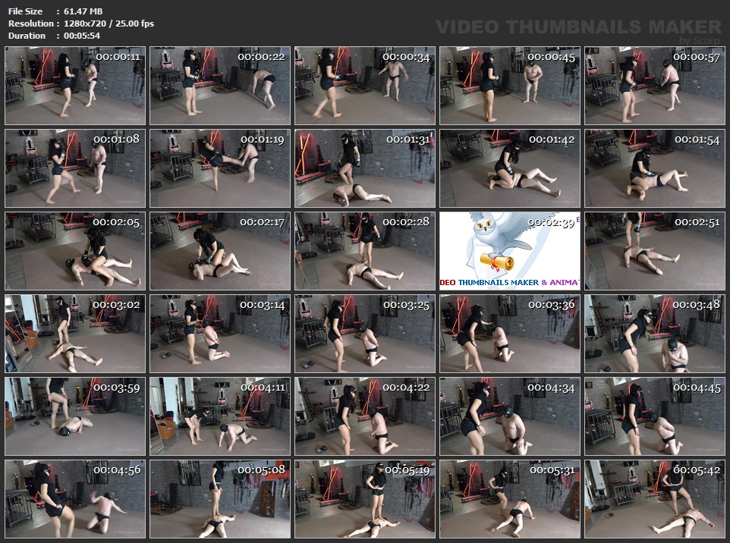Pick the thumbnail stamped 00:04:56
This screenshot has height=543, width=730.
[75, 499]
